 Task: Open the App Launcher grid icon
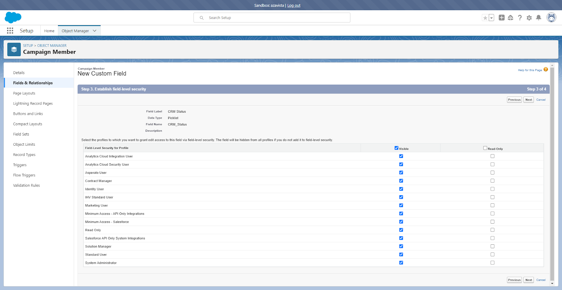point(10,31)
